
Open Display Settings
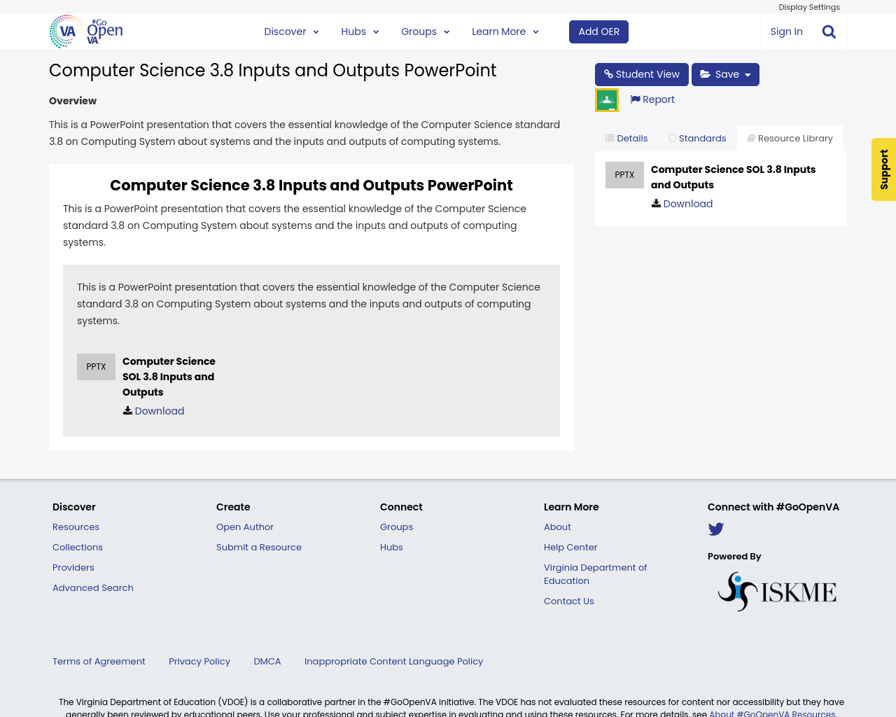point(809,6)
